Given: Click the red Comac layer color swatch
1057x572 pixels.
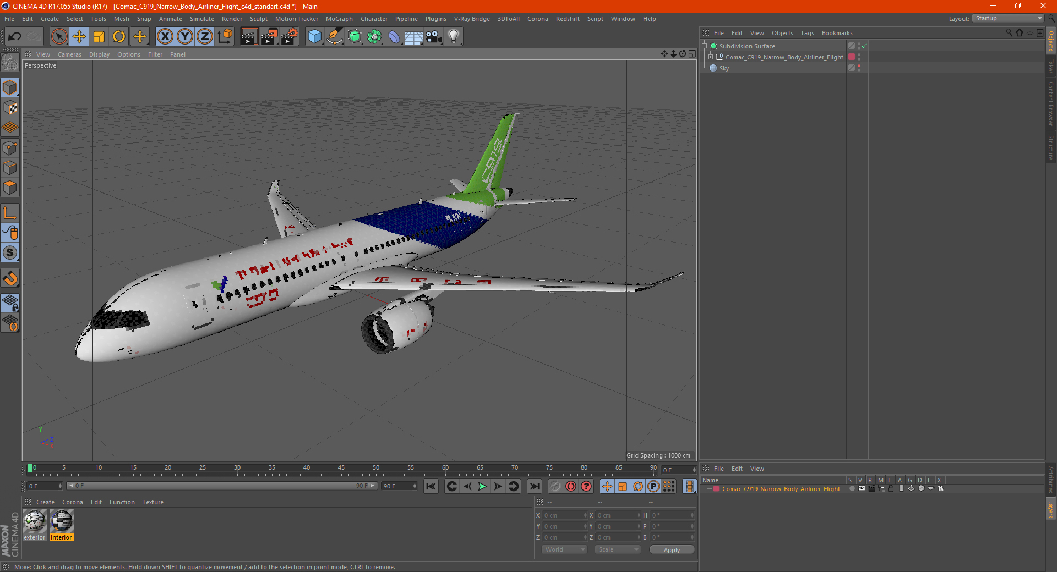Looking at the screenshot, I should click(716, 489).
